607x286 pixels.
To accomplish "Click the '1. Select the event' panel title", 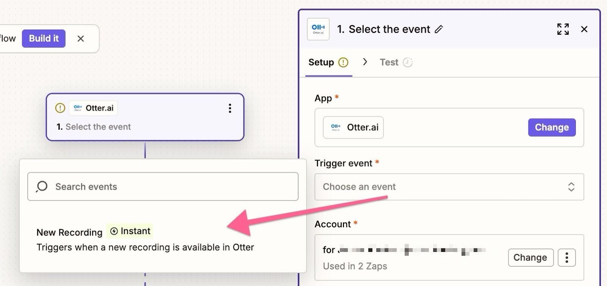I will (x=384, y=29).
